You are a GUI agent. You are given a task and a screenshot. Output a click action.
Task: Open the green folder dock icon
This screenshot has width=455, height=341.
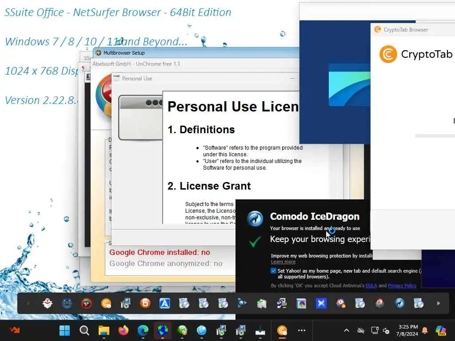coord(262,303)
